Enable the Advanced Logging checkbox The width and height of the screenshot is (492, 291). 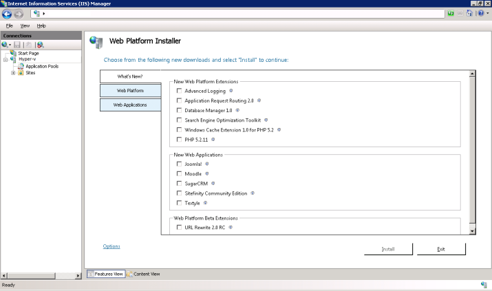[x=180, y=91]
